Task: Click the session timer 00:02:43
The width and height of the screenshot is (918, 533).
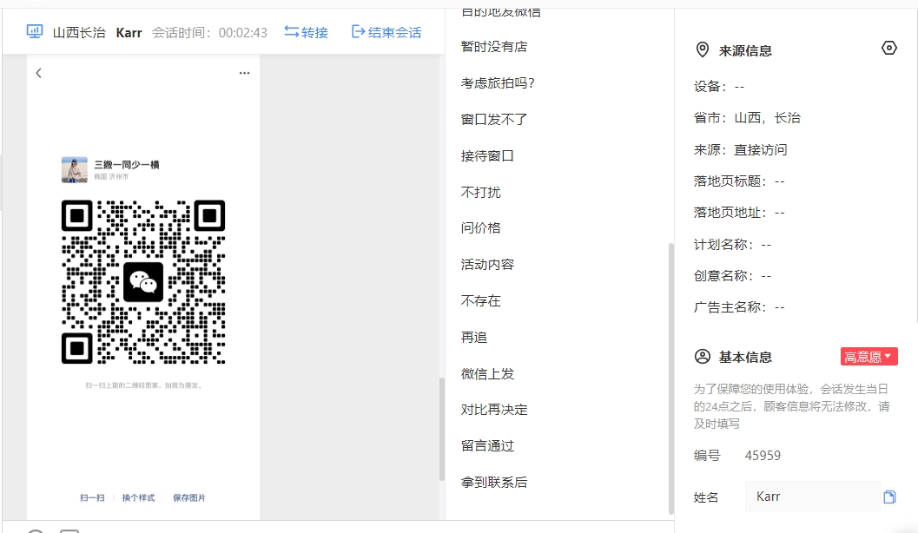Action: 243,33
